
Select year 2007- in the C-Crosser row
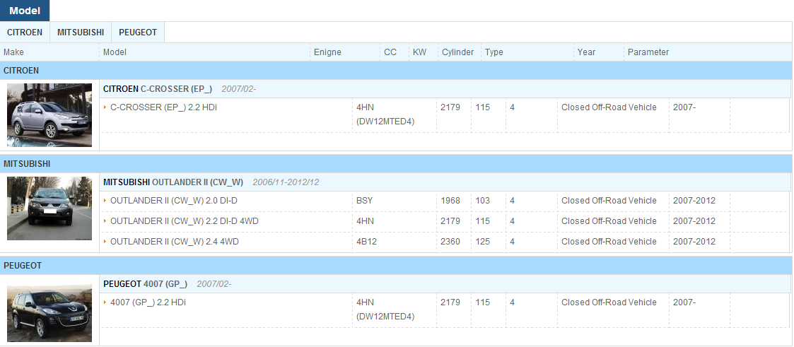point(684,107)
